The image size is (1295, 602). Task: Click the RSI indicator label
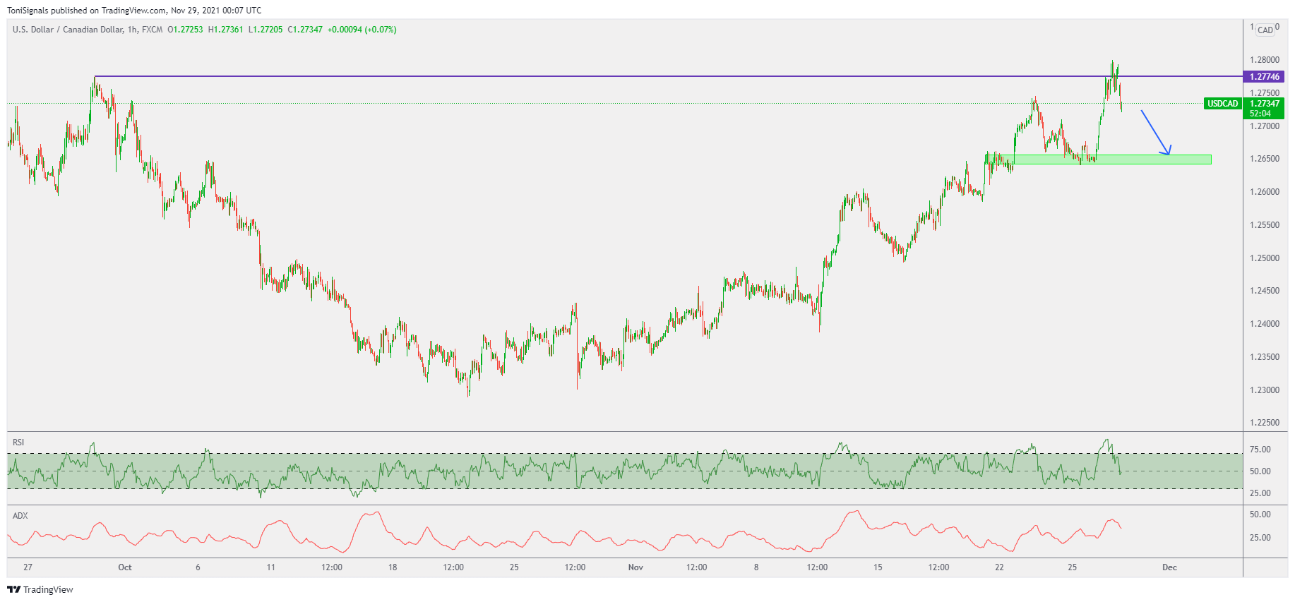(x=18, y=443)
